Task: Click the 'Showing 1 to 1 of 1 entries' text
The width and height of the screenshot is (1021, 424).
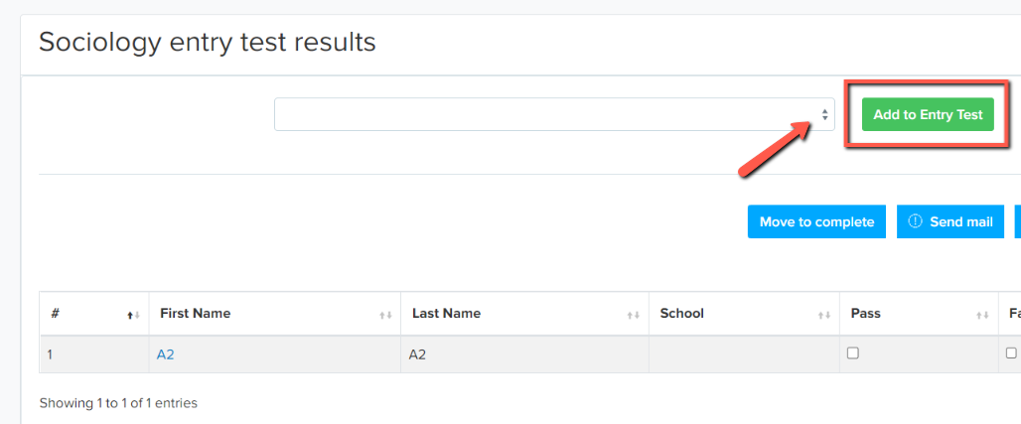Action: (x=118, y=403)
